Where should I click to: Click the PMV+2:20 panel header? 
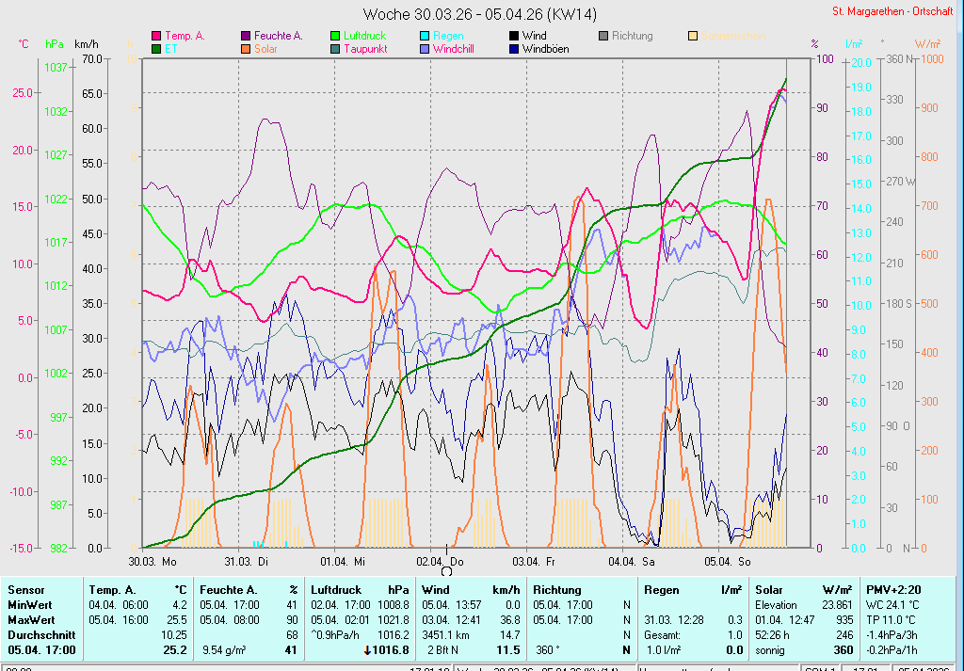tap(892, 589)
